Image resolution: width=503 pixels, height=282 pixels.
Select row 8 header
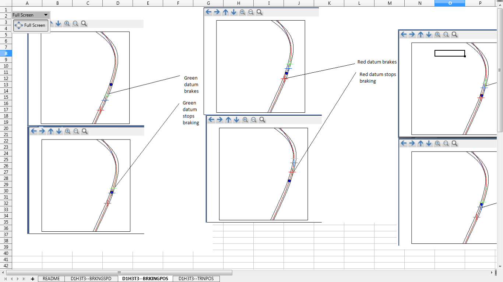(6, 53)
